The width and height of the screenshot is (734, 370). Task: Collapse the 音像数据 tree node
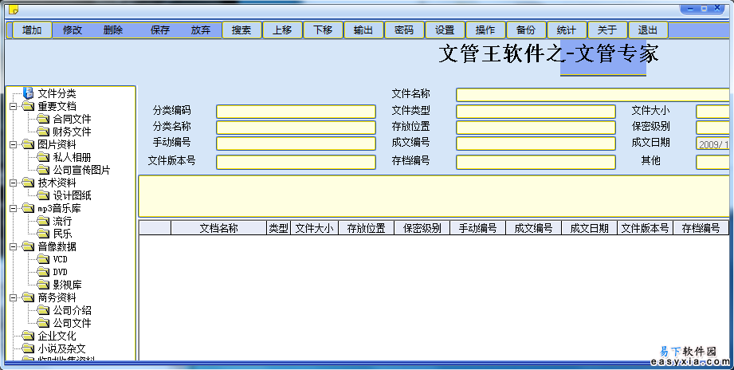(13, 246)
